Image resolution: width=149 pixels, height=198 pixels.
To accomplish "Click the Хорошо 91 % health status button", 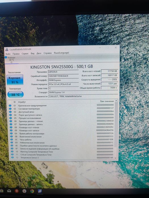I will pos(15,80).
